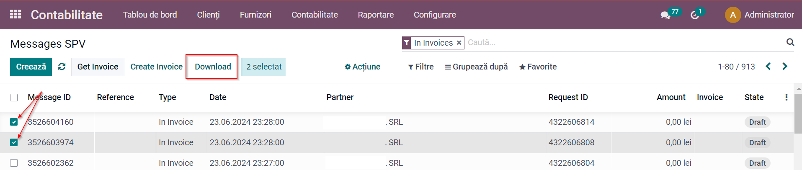
Task: Sort by the Date column header
Action: click(x=218, y=97)
